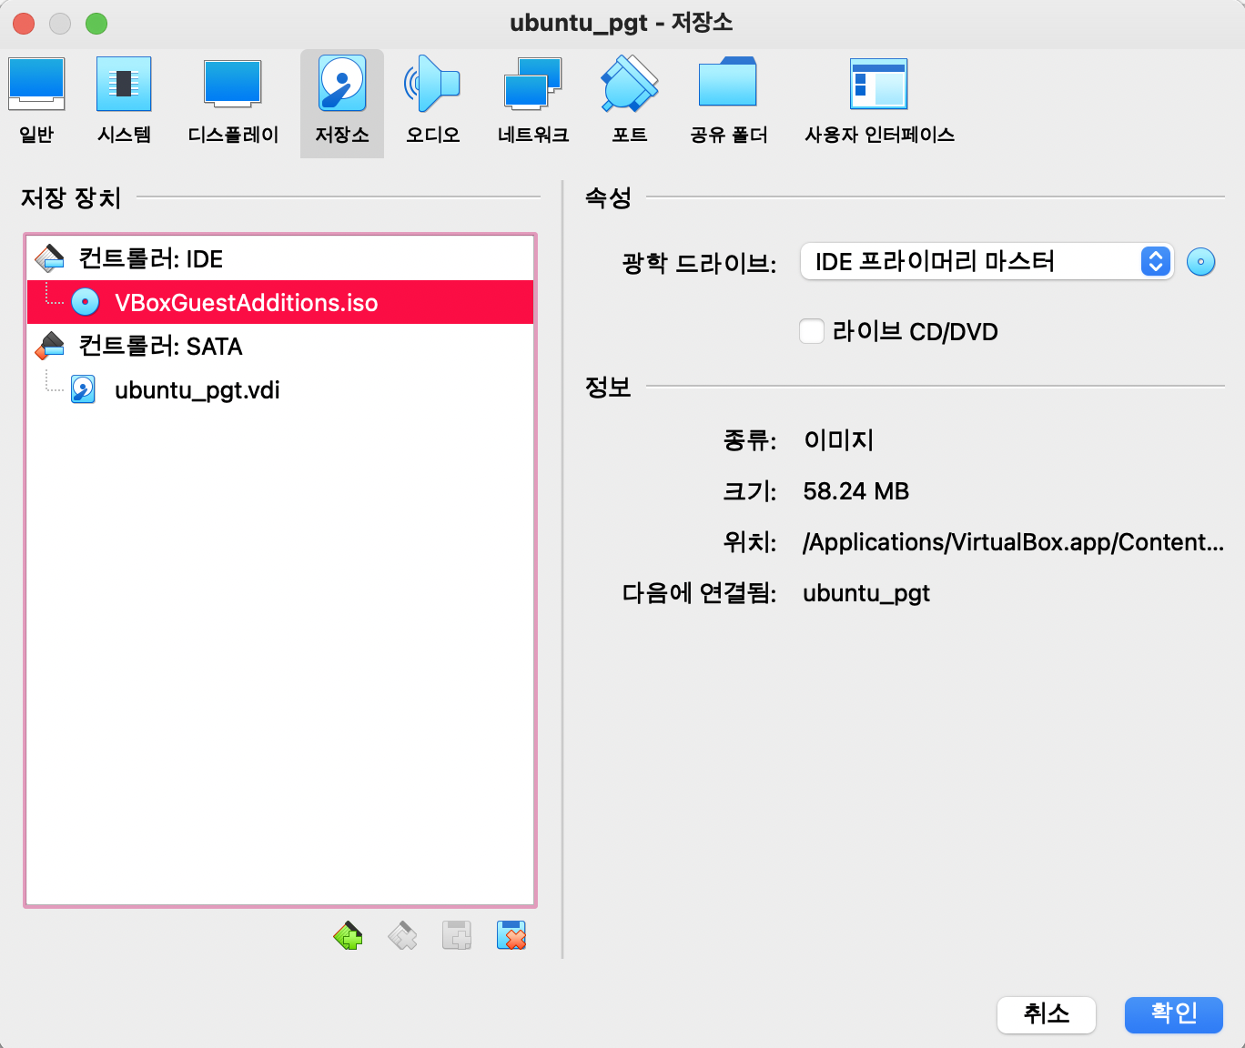Close the ubuntu_pgt settings window
Screen dimensions: 1245x1048
[x=24, y=24]
